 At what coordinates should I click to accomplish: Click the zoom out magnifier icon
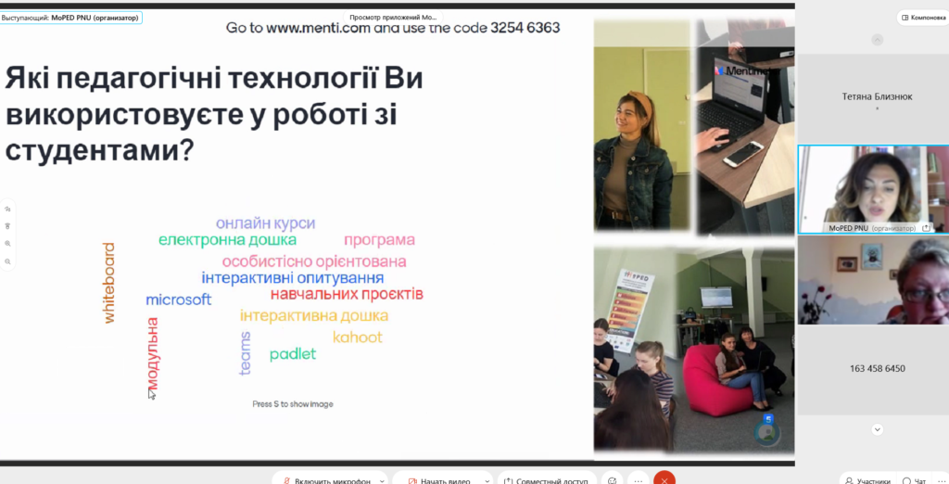[x=7, y=261]
